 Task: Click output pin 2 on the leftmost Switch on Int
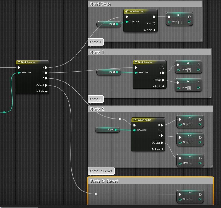point(46,78)
